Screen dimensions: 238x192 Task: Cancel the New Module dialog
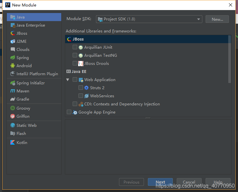pyautogui.click(x=189, y=182)
